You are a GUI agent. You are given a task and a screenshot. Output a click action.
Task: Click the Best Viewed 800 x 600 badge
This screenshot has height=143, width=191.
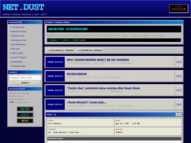[25, 109]
